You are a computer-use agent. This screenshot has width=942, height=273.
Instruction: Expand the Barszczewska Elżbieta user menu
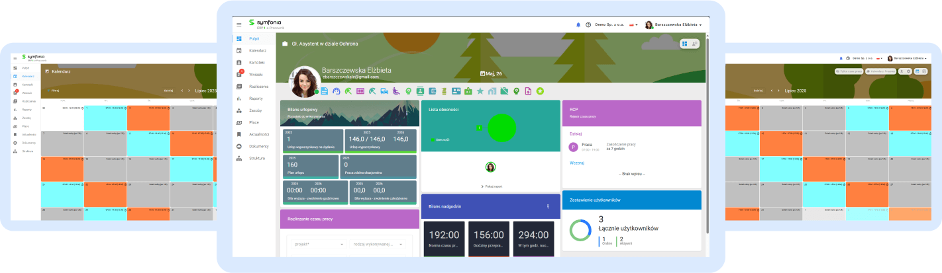click(x=673, y=24)
